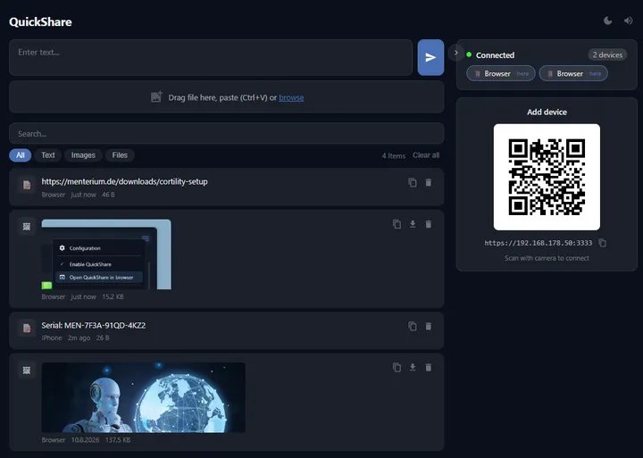Copy the menterium.de download link
This screenshot has width=643, height=458.
tap(413, 182)
